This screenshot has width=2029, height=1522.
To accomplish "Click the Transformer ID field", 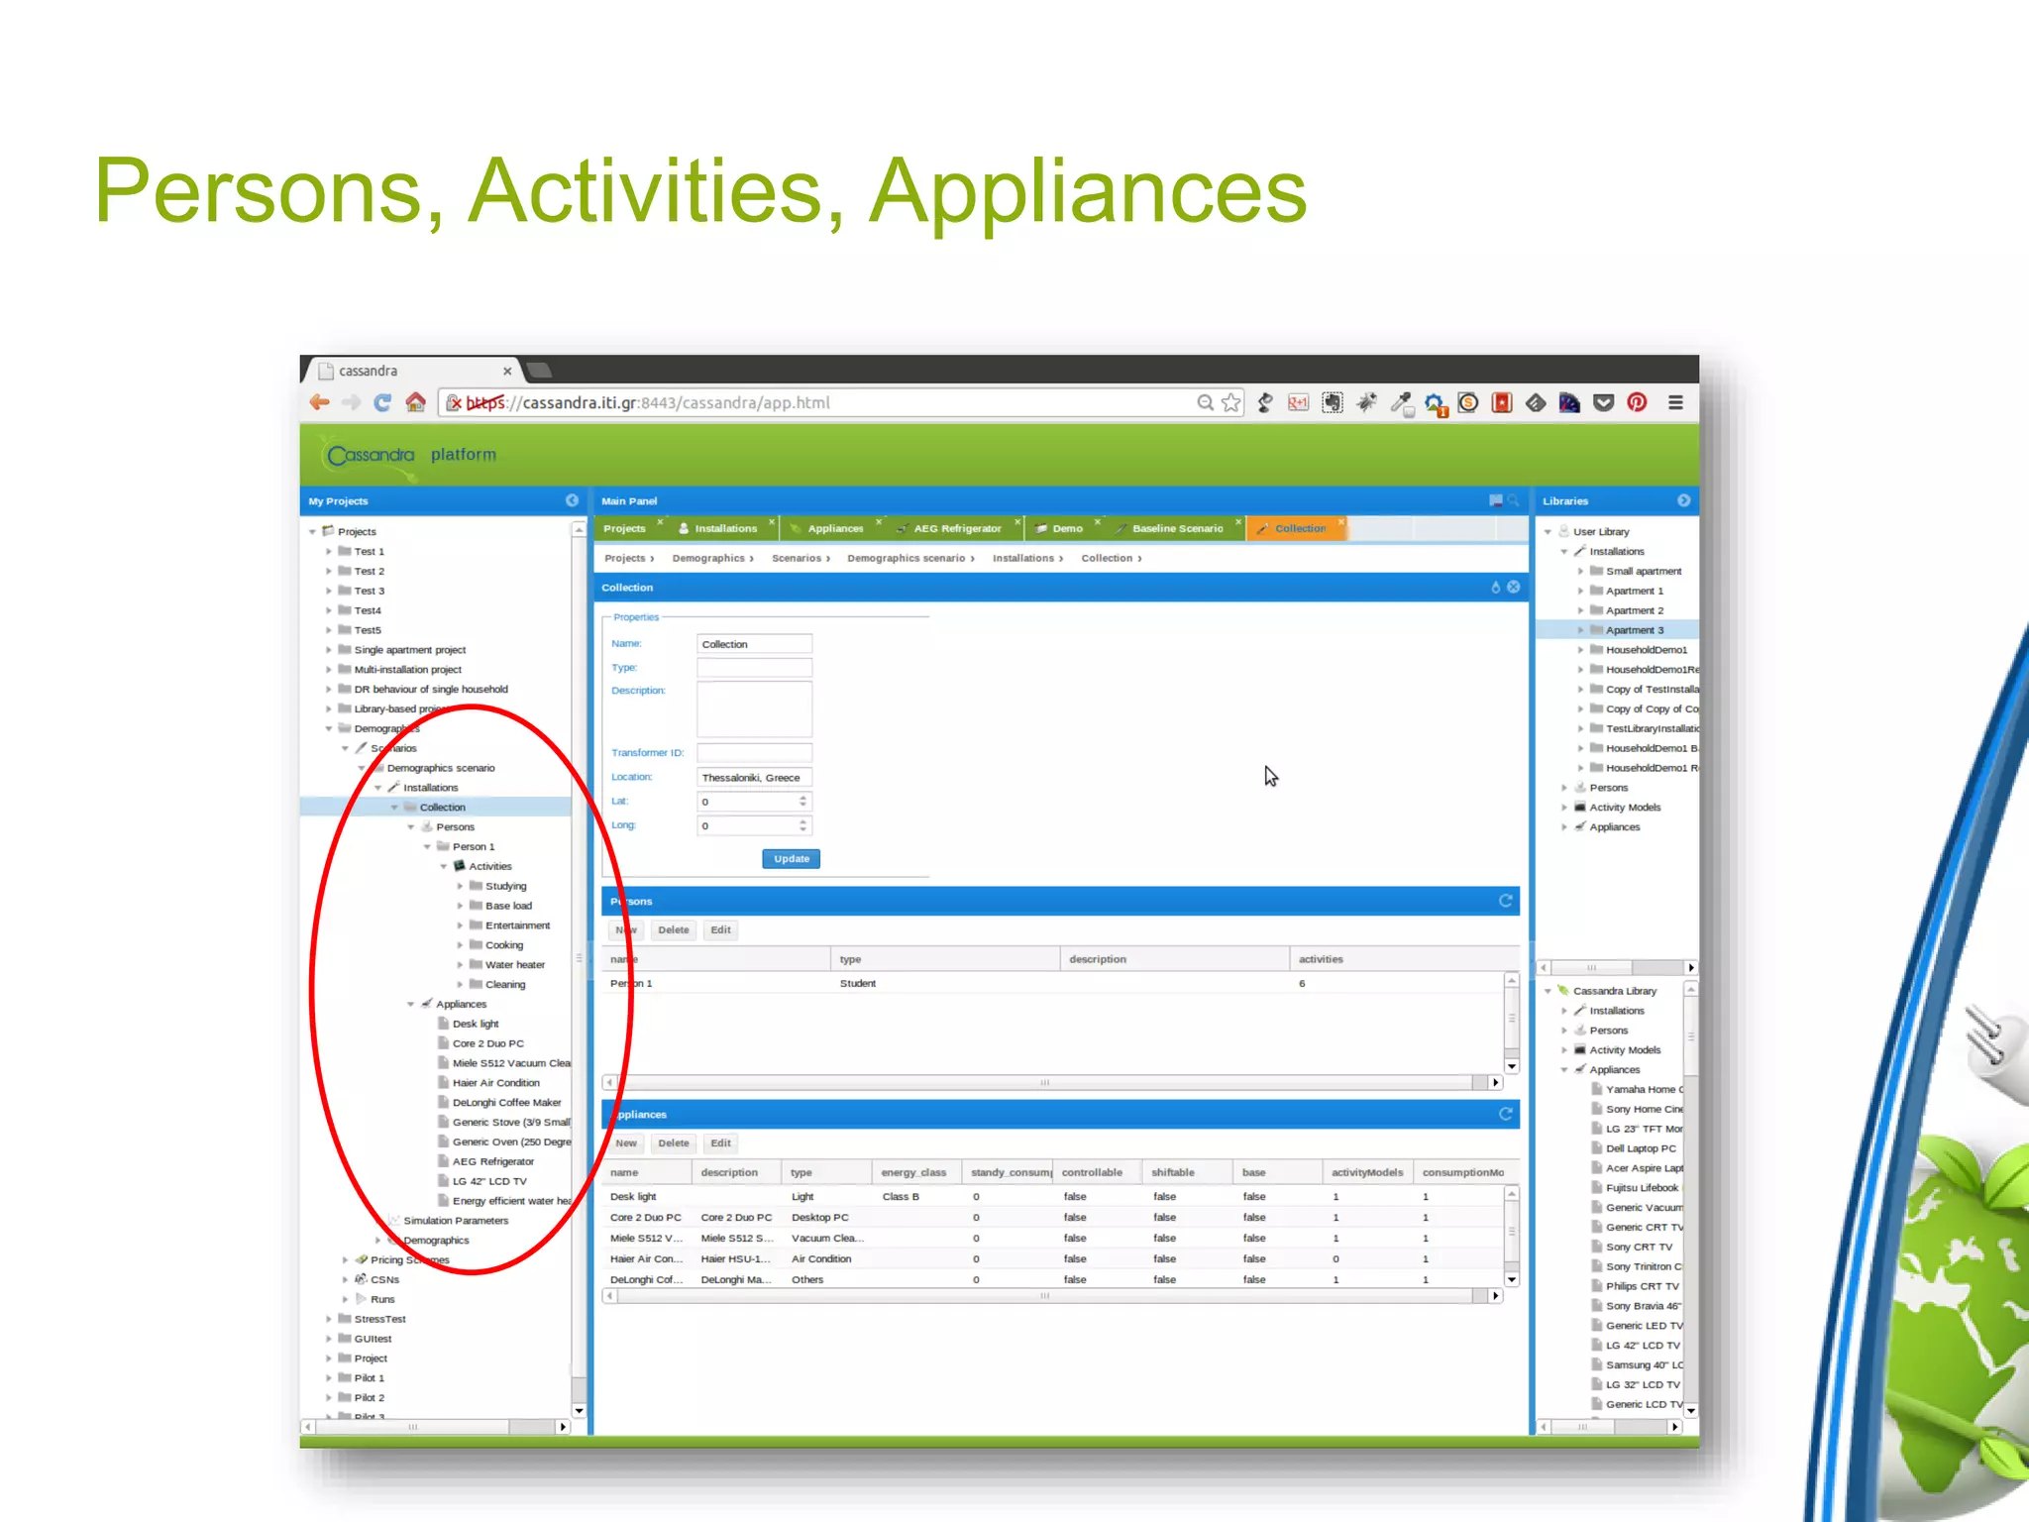I will click(754, 753).
